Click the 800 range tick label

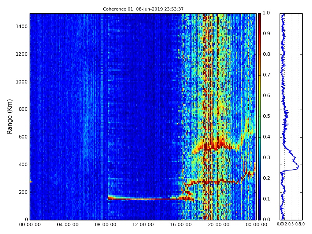(23, 109)
